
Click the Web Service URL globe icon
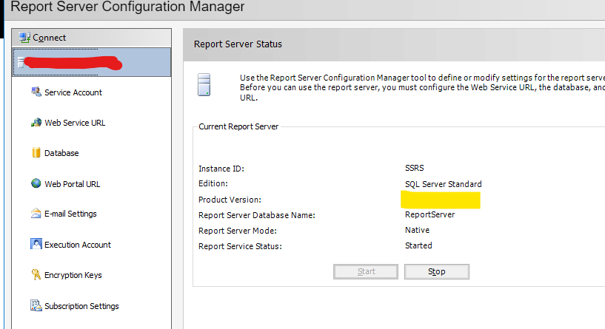point(35,123)
